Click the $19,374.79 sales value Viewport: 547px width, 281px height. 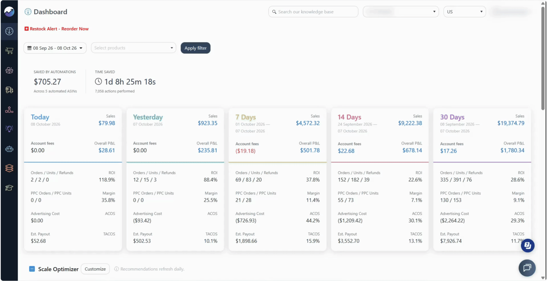511,123
